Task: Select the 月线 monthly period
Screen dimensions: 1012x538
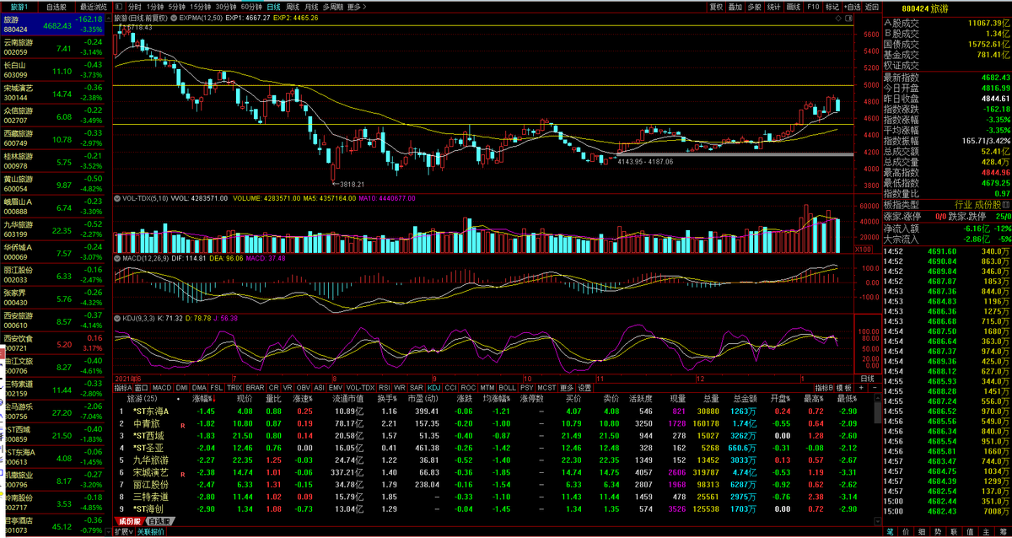Action: click(312, 7)
